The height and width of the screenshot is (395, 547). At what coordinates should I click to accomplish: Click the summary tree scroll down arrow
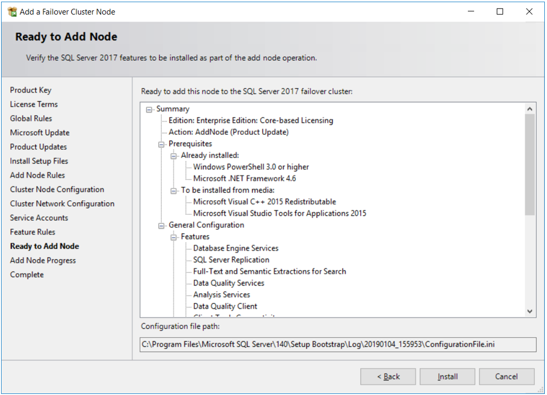530,311
